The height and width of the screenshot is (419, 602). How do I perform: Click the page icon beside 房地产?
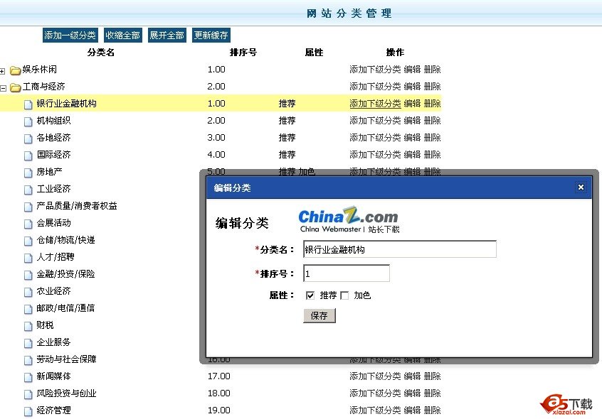[28, 173]
